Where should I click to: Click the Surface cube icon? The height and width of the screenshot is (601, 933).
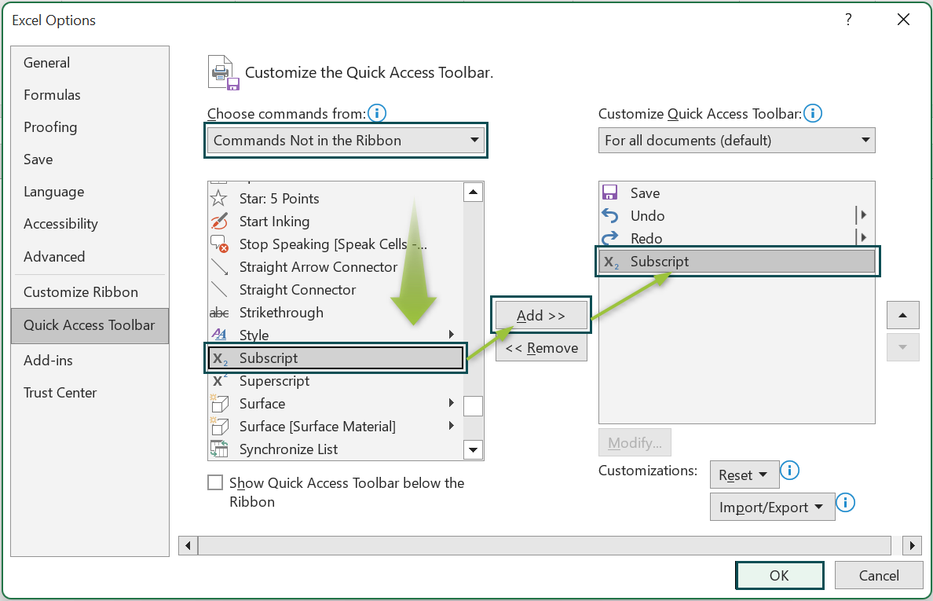(x=219, y=404)
